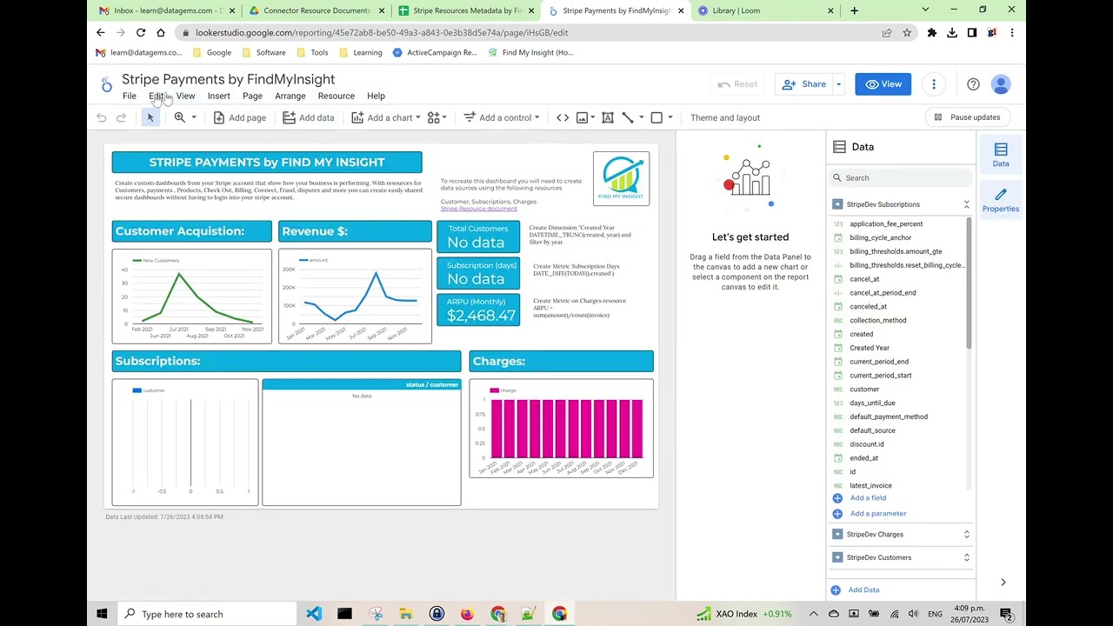This screenshot has height=626, width=1113.
Task: Open the browser extensions puzzle icon
Action: [x=931, y=33]
